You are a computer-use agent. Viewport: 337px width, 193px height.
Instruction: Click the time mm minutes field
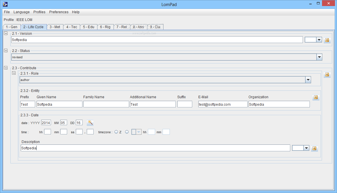[x=64, y=132]
